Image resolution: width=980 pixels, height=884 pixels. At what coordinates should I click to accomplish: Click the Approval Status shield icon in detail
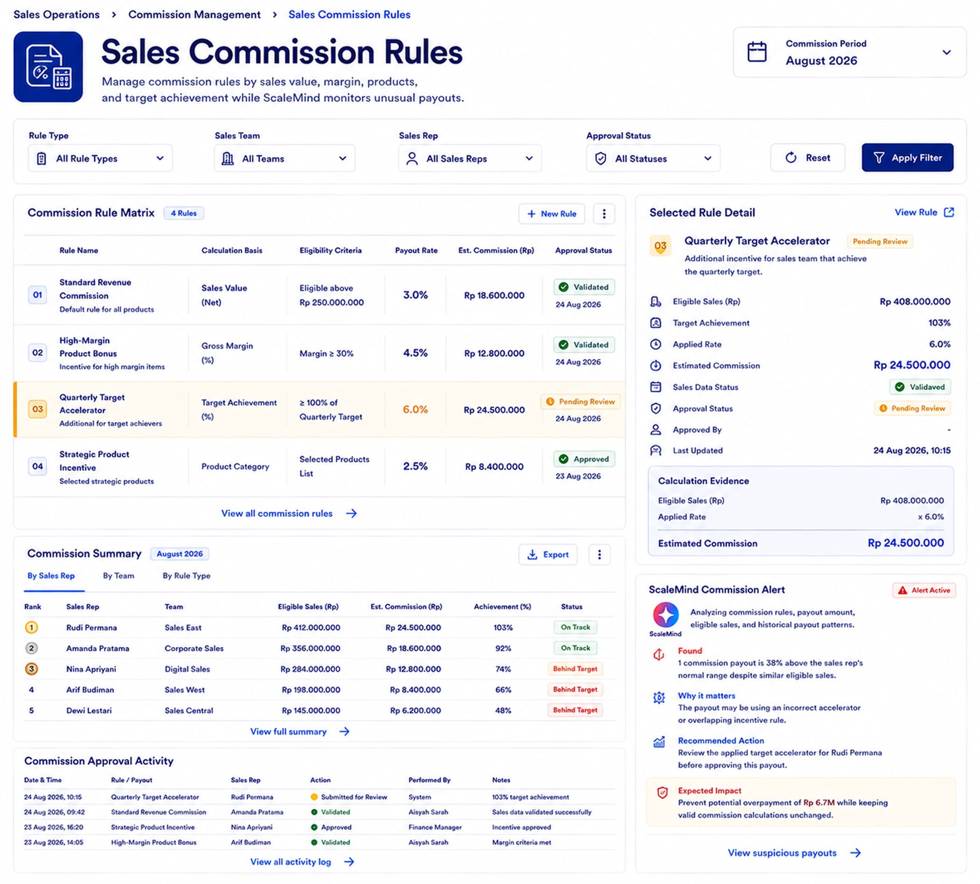(x=656, y=408)
